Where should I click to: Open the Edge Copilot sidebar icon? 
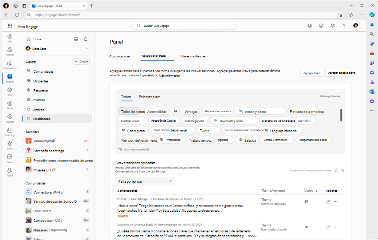point(372,15)
